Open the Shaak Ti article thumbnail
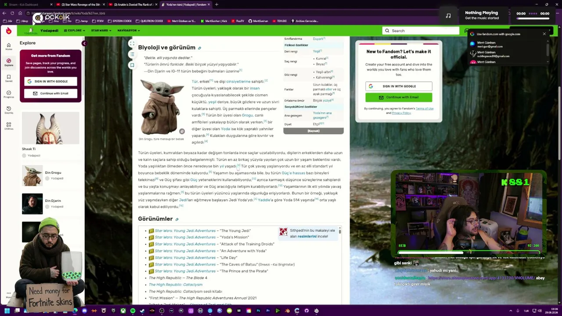The image size is (562, 316). point(50,128)
